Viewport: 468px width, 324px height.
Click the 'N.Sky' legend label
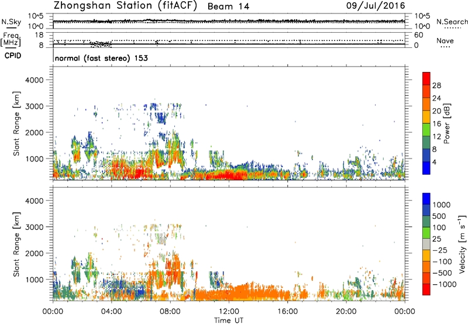tap(11, 22)
